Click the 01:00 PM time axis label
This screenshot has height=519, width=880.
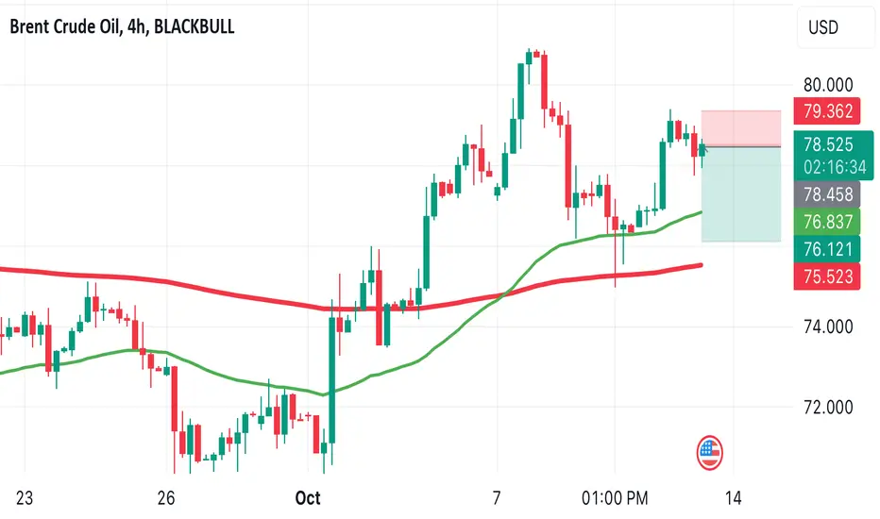pos(615,497)
